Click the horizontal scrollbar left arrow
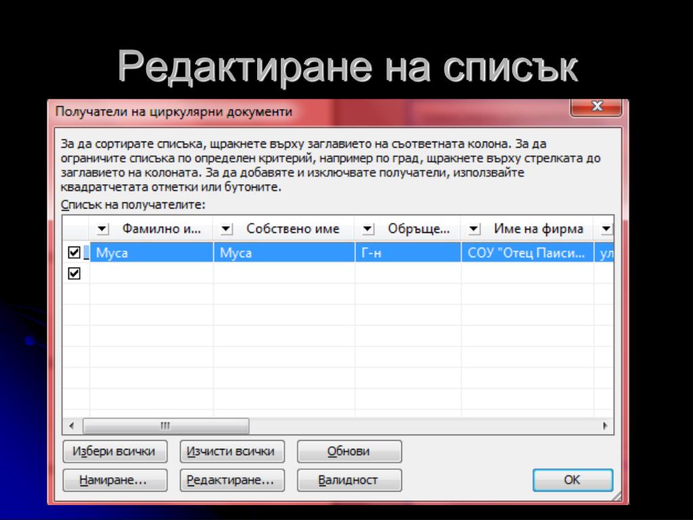 [72, 427]
